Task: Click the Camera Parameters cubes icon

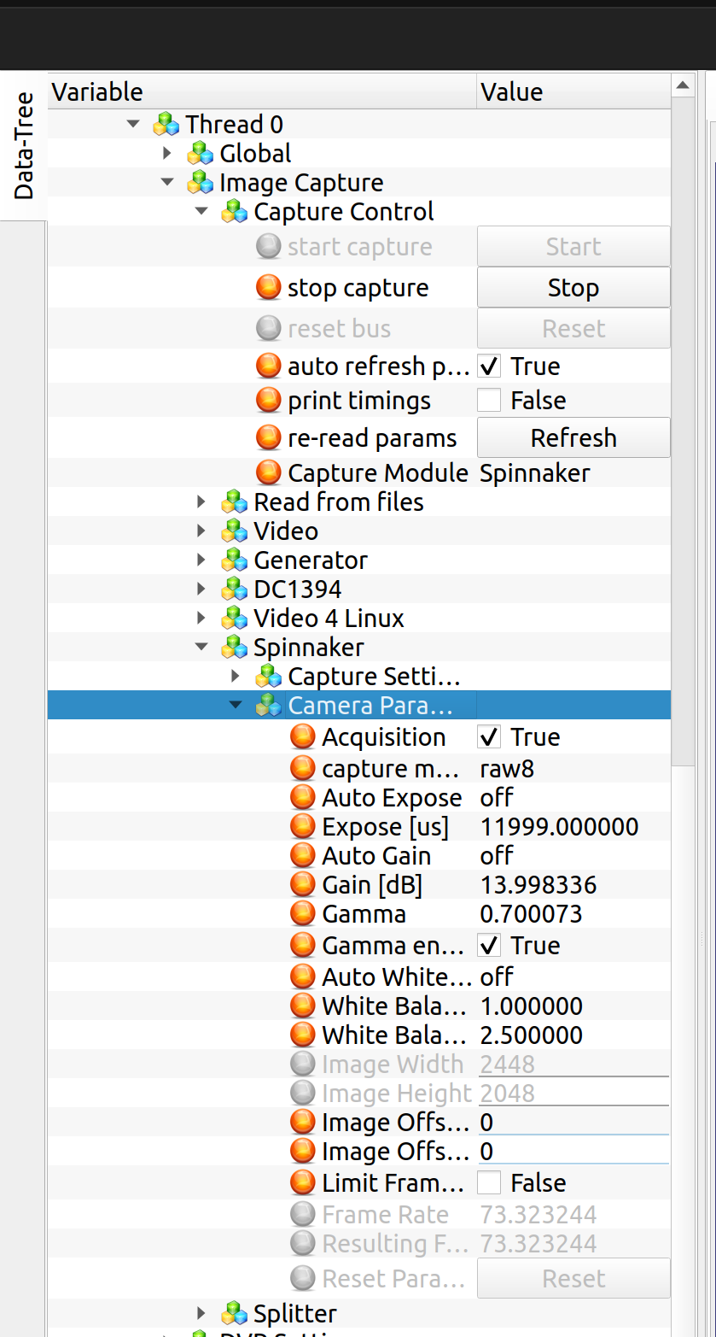Action: click(268, 706)
